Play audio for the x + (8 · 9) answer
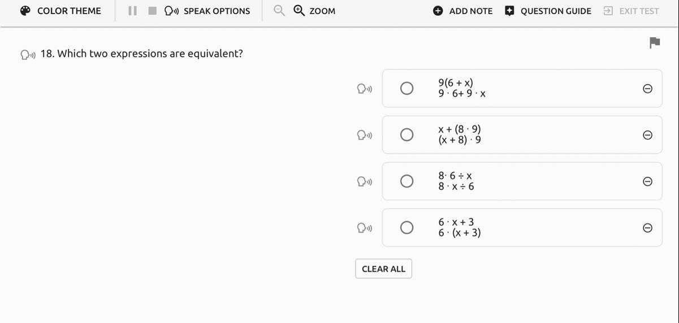 (365, 135)
